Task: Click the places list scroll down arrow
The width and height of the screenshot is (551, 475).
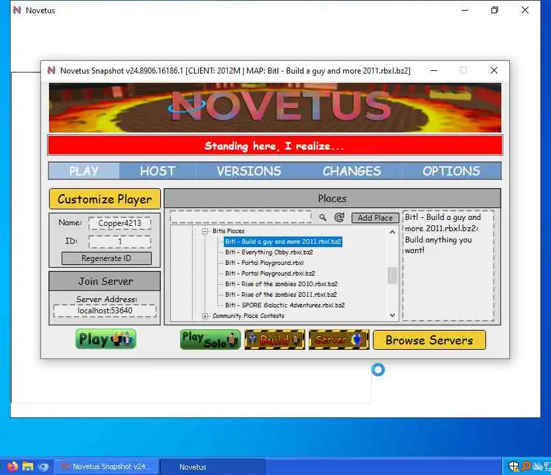Action: [393, 315]
